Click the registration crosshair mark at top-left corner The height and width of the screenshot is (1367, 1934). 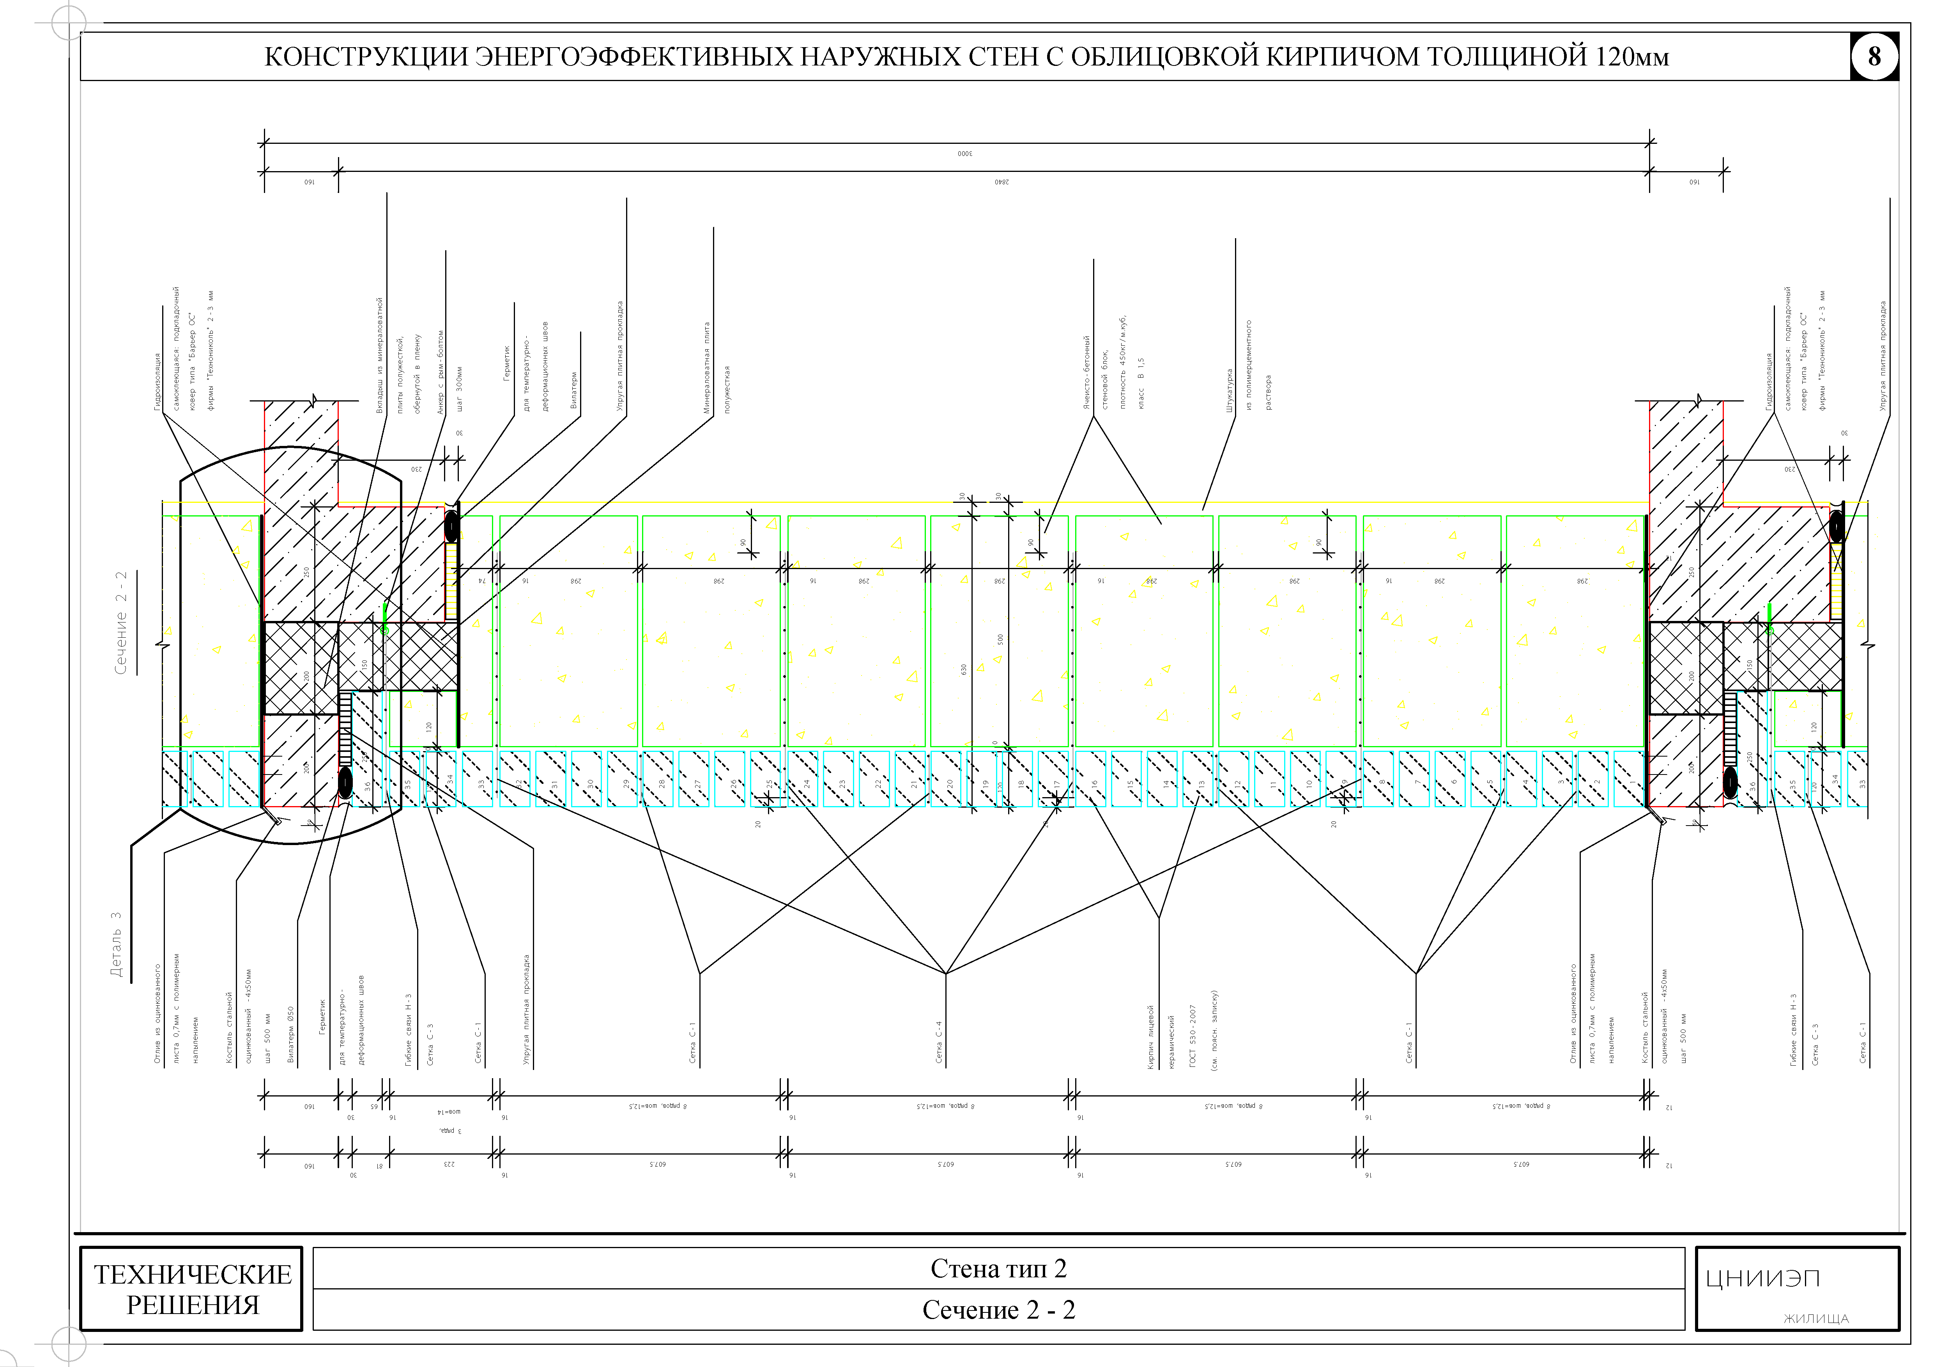coord(69,23)
